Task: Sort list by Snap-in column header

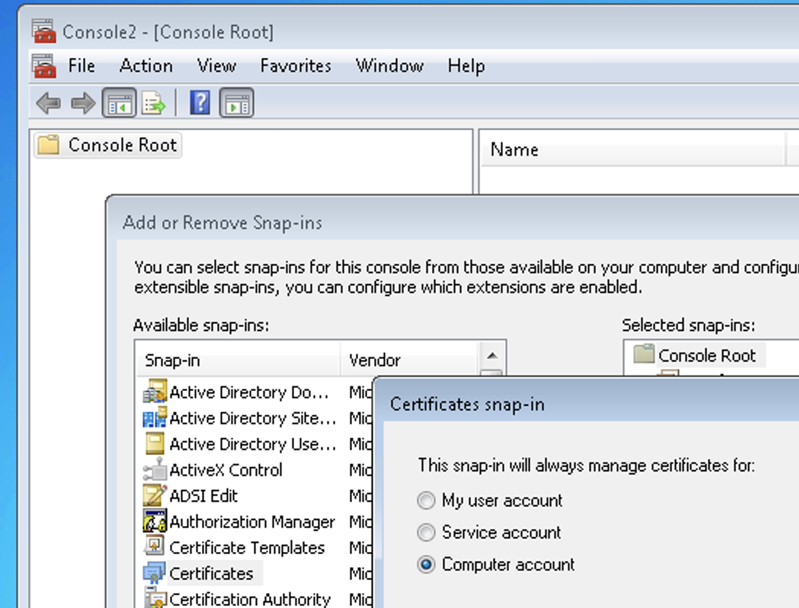Action: tap(239, 360)
